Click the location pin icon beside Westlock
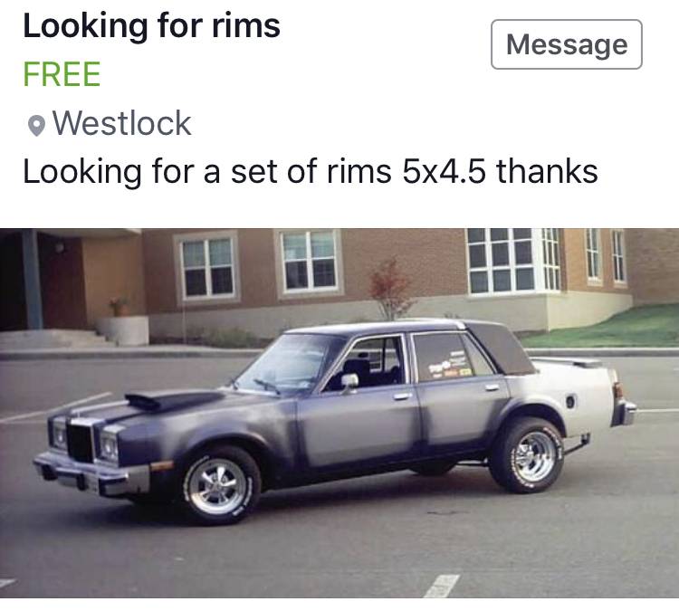Image resolution: width=679 pixels, height=611 pixels. 36,126
